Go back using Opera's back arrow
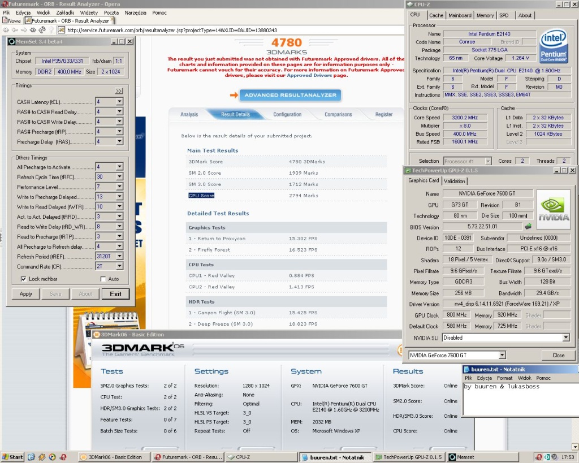Image resolution: width=579 pixels, height=463 pixels. [15, 30]
